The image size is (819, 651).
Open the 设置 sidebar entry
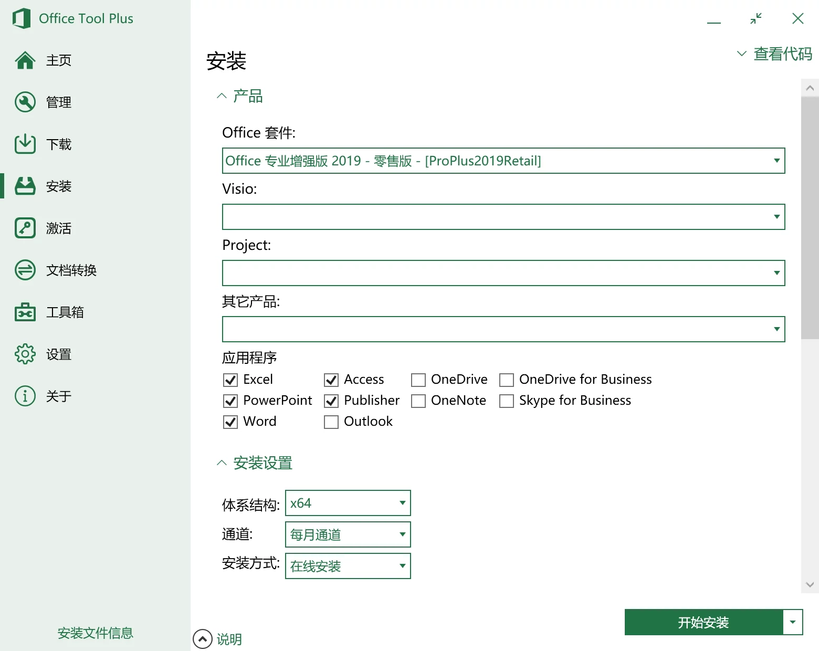pos(59,354)
